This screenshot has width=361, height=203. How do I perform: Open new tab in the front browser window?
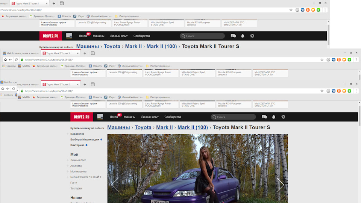click(84, 85)
